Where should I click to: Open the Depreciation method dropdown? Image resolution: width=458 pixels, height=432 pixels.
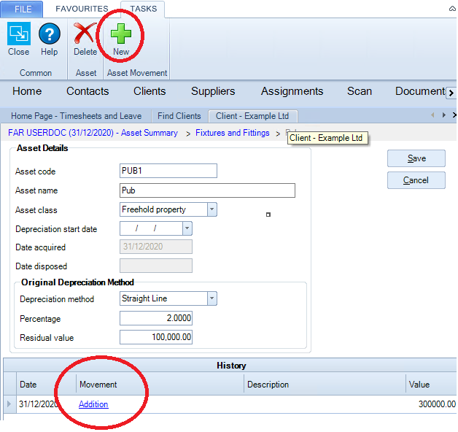[x=212, y=298]
